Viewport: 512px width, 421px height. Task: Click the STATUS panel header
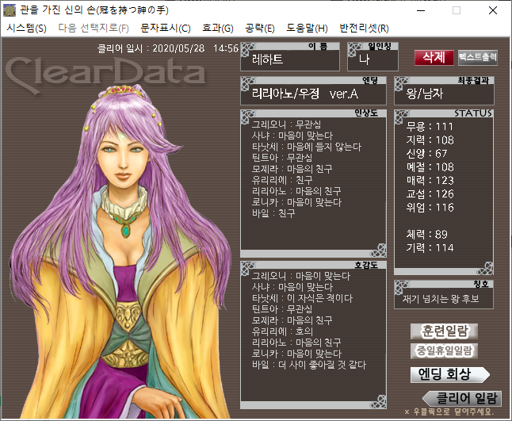[x=444, y=113]
